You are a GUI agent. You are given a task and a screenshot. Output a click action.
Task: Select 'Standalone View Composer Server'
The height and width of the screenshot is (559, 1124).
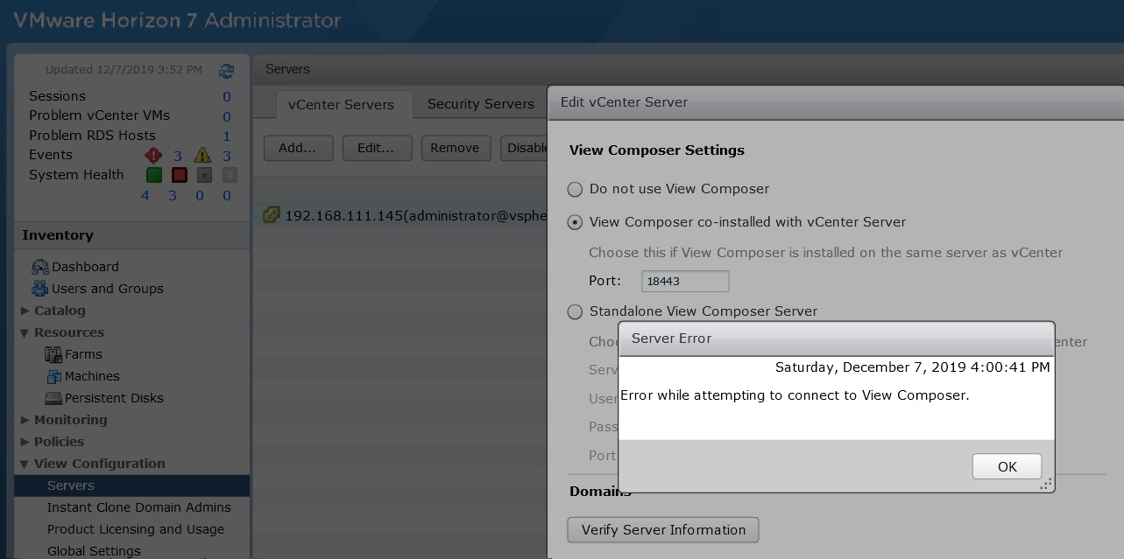tap(575, 311)
